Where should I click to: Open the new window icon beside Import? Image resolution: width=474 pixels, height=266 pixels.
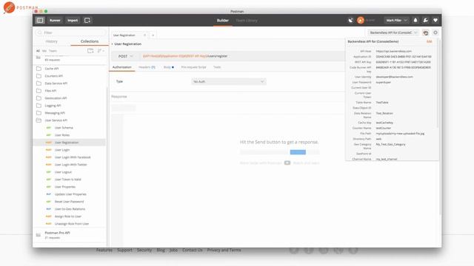point(87,20)
